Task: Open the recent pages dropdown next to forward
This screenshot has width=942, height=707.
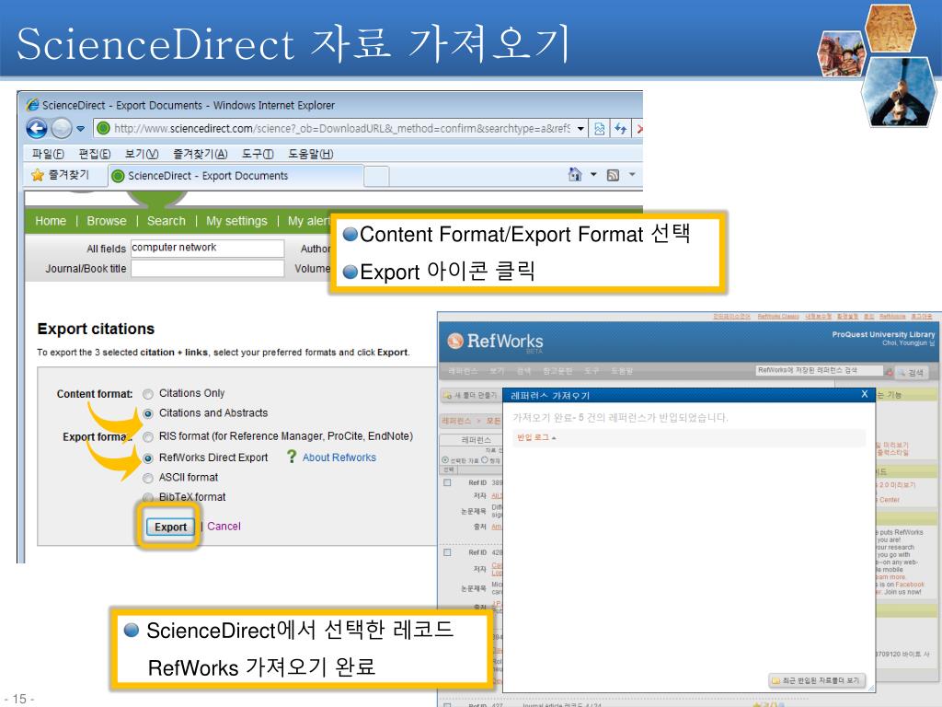Action: point(81,129)
